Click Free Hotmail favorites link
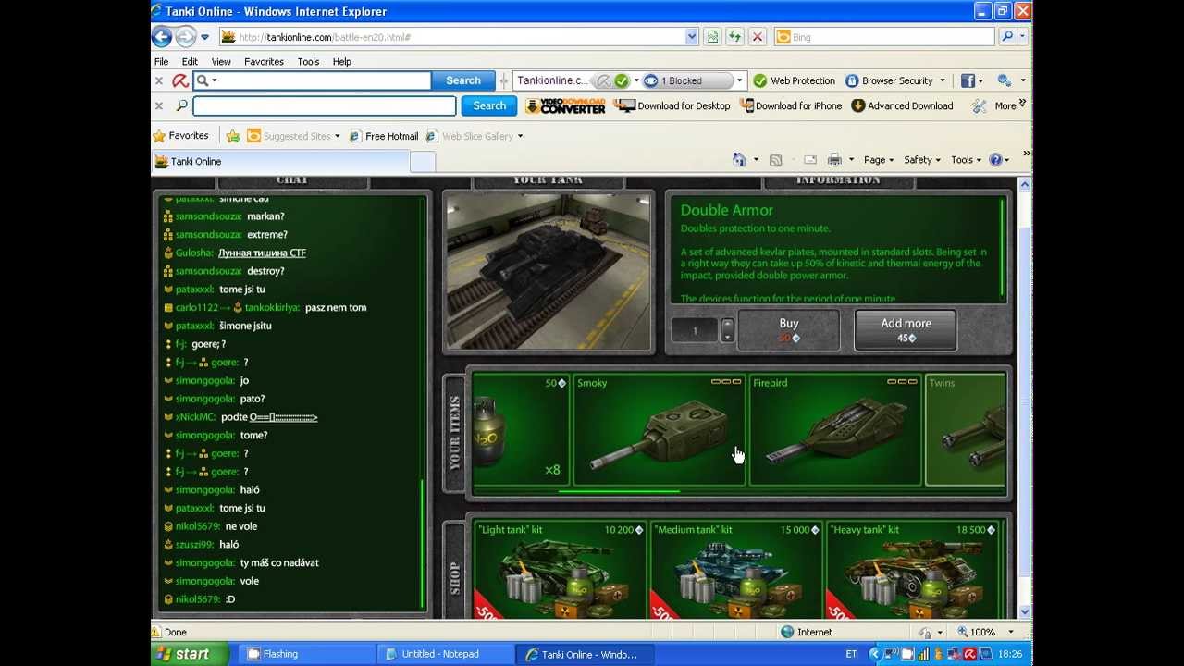The image size is (1184, 666). (384, 136)
